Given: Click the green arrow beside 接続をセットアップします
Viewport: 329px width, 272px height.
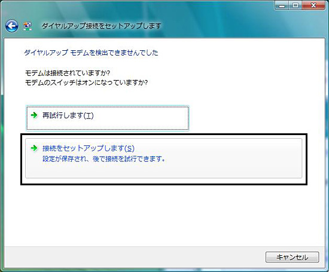Looking at the screenshot, I should point(34,148).
